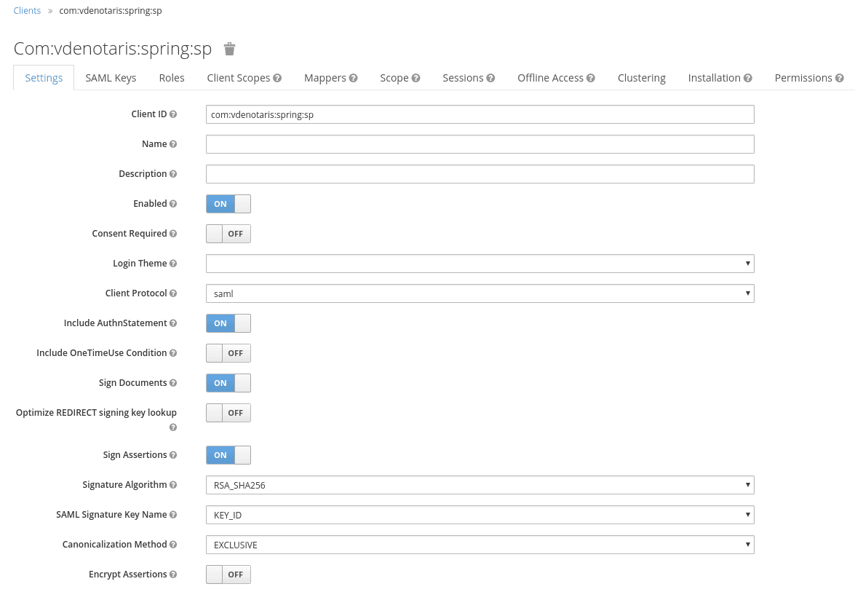This screenshot has height=592, width=855.
Task: Enable Include OneTimeUse Condition switch
Action: coord(228,353)
